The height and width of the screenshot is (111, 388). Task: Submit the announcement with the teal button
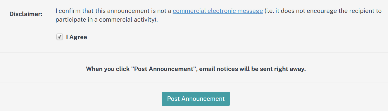click(x=196, y=99)
